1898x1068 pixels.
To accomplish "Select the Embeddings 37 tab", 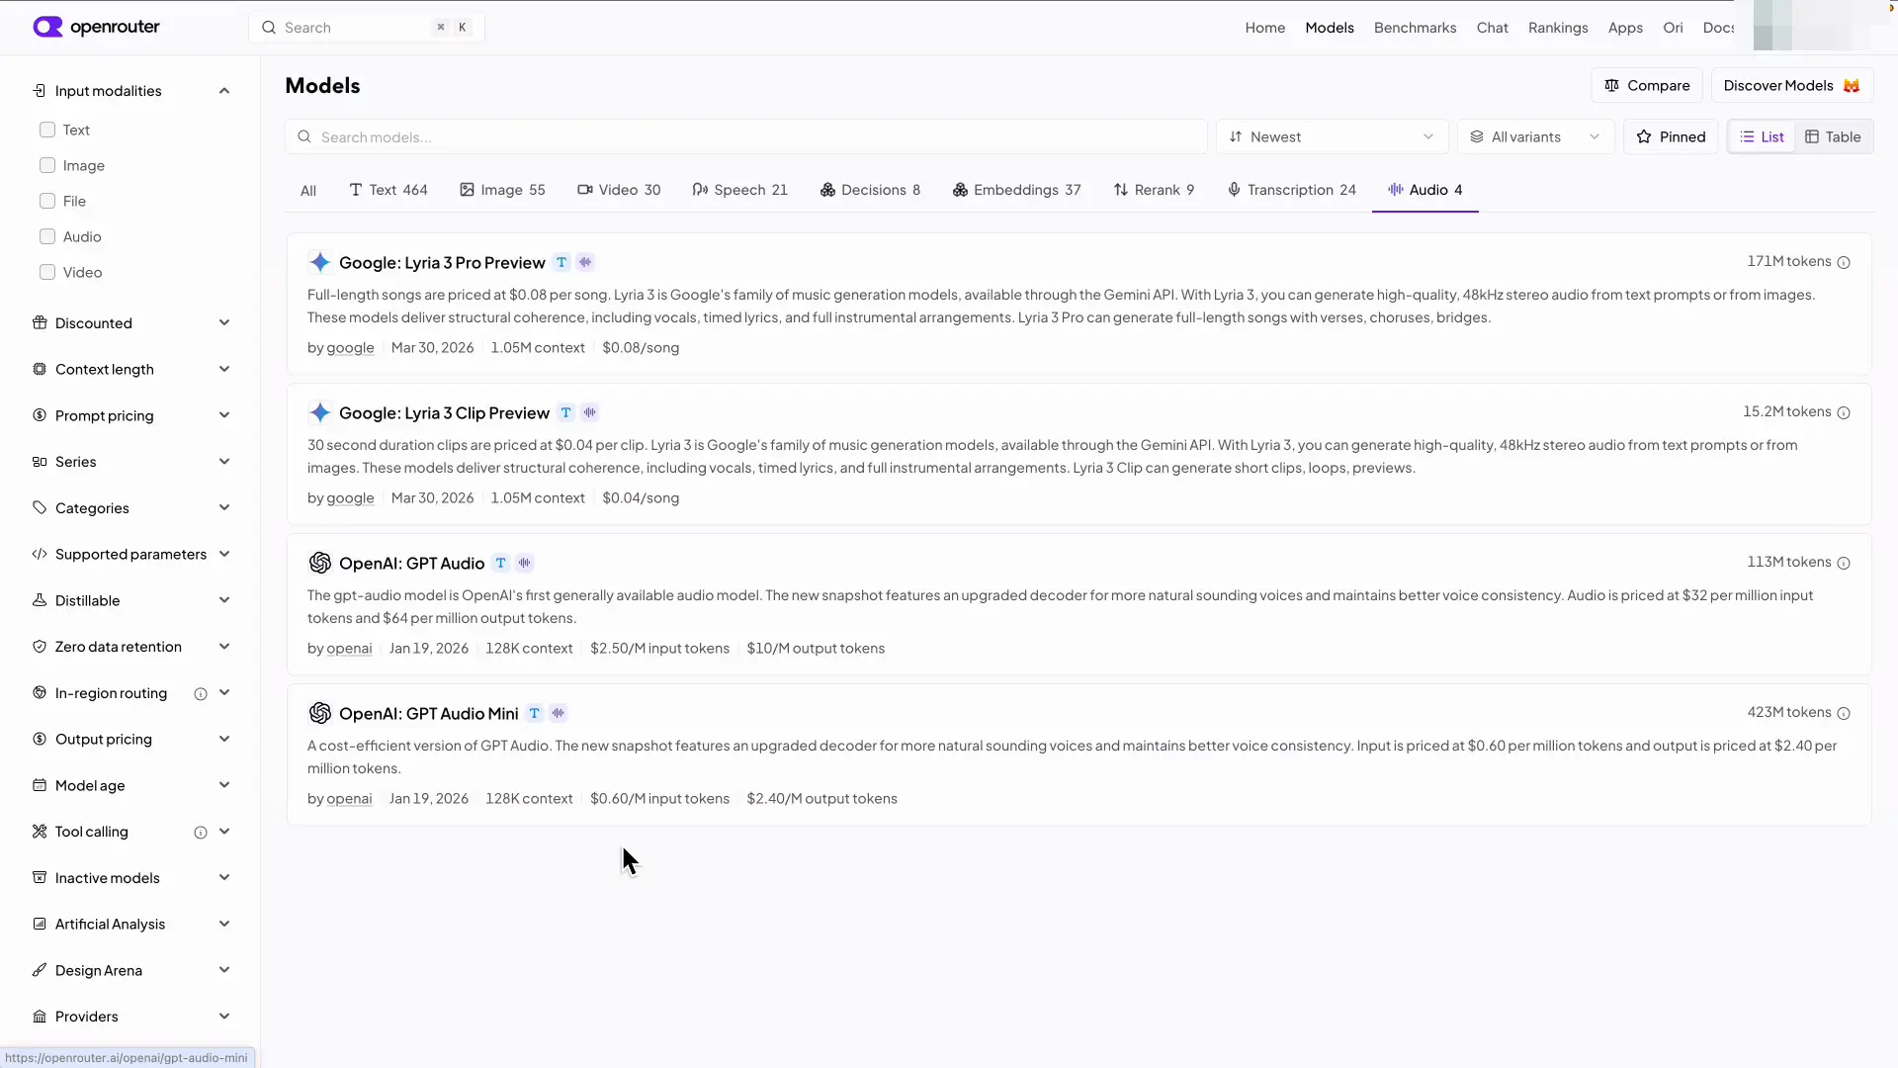I will pyautogui.click(x=1016, y=190).
